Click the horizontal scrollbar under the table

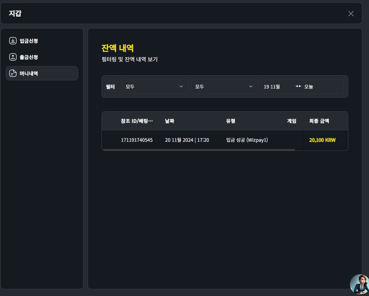(x=199, y=150)
